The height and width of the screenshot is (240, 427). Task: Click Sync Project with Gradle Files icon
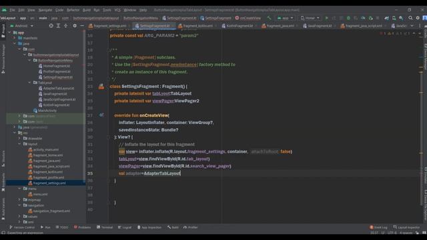point(387,18)
